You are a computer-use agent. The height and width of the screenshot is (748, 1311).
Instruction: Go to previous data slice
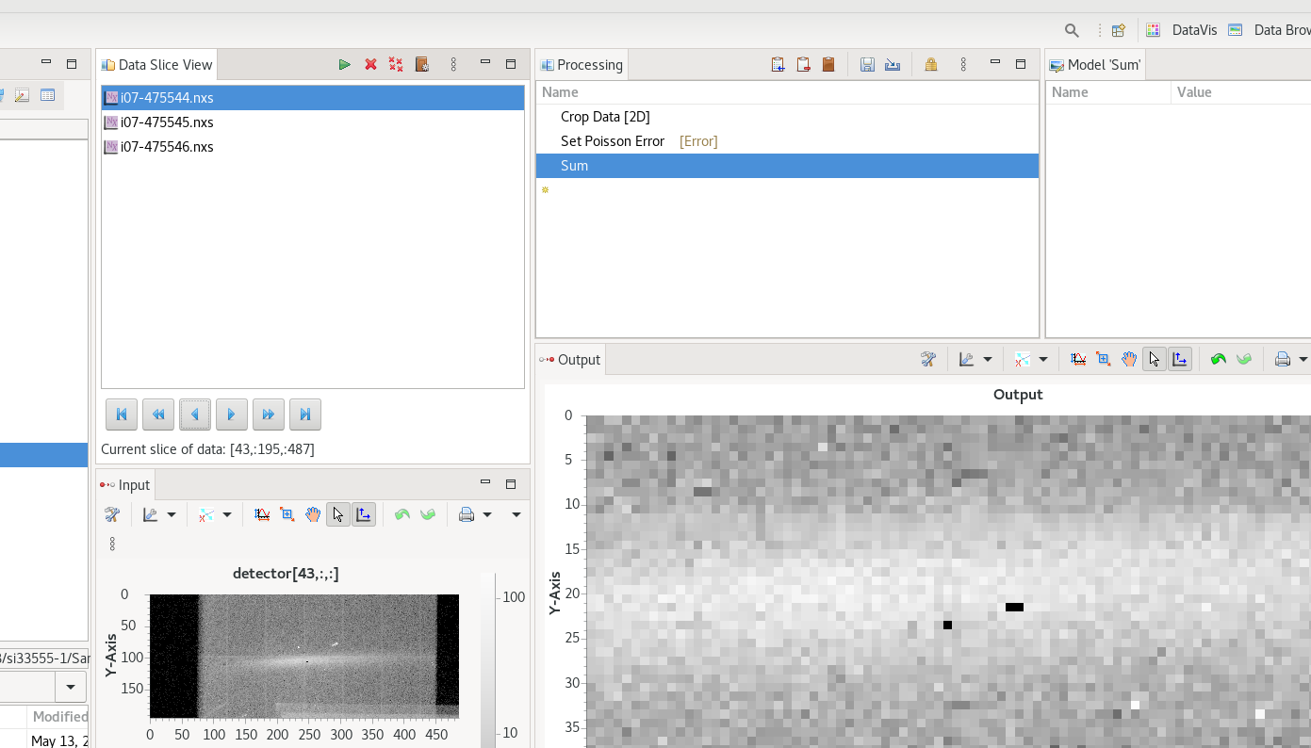click(195, 415)
